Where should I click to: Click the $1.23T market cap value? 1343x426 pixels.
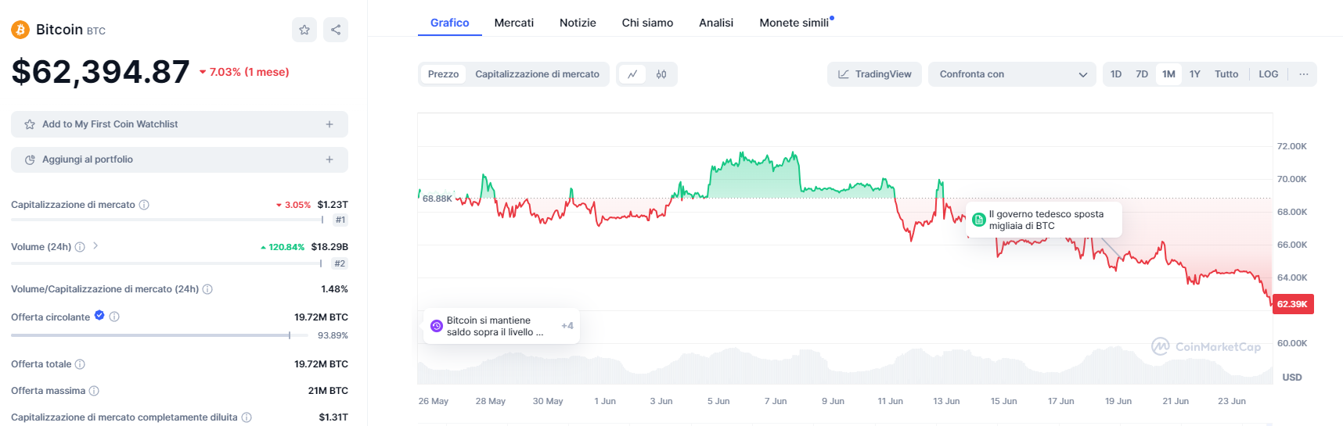click(x=333, y=205)
